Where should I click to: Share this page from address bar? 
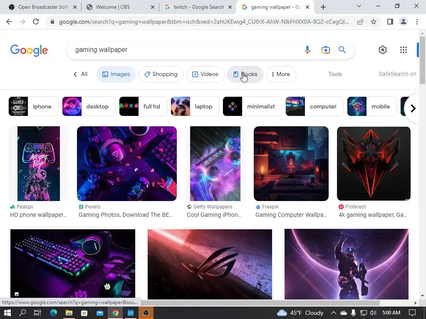click(360, 22)
